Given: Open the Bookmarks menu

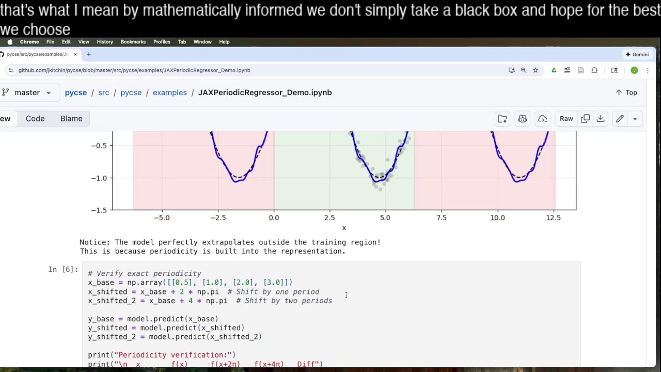Looking at the screenshot, I should [x=133, y=42].
